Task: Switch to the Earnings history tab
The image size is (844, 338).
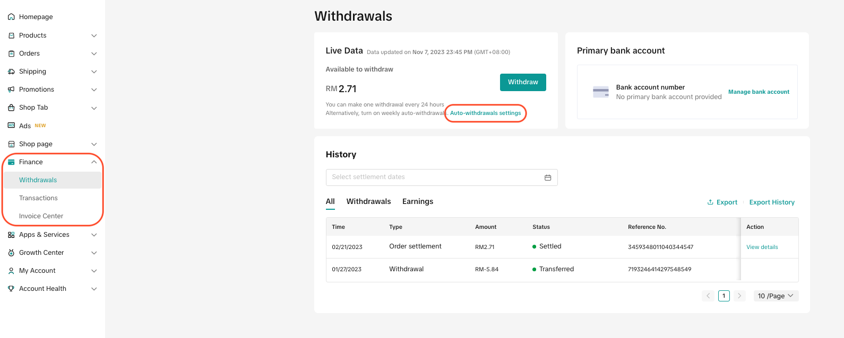Action: (x=418, y=201)
